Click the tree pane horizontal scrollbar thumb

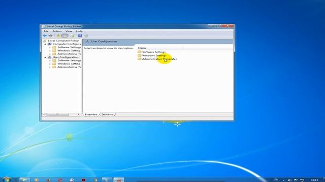click(x=57, y=114)
